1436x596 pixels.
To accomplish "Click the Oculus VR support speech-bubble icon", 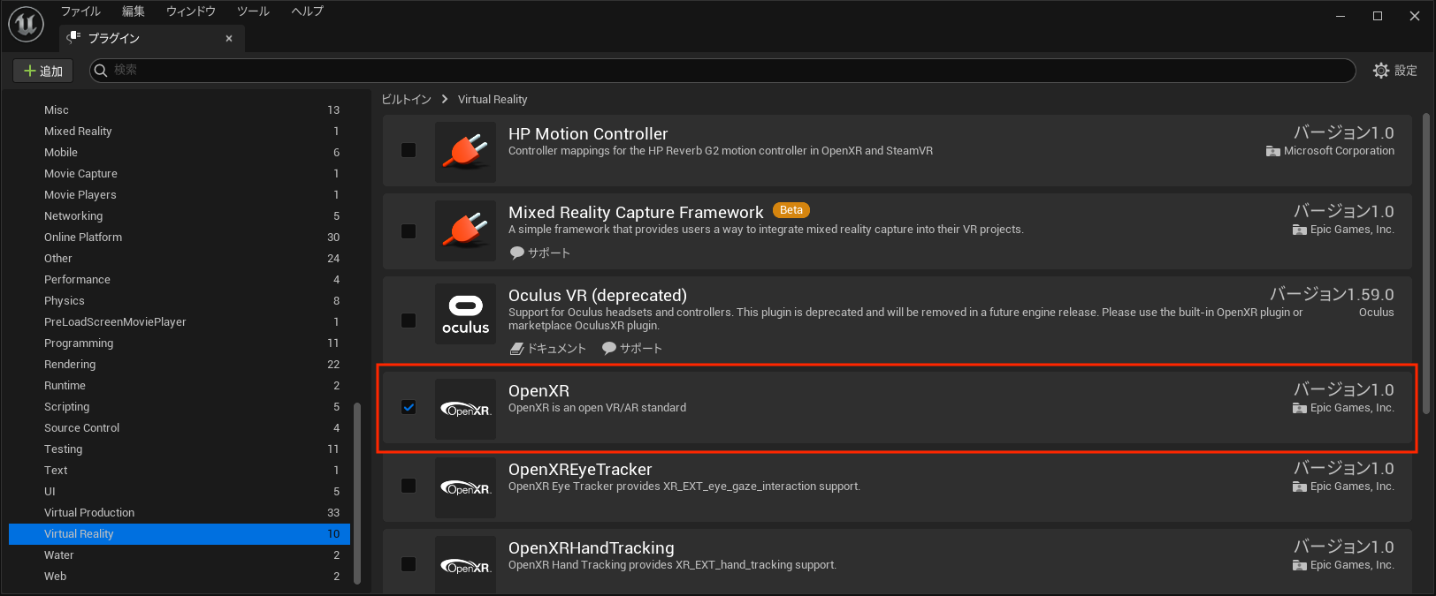I will 609,348.
